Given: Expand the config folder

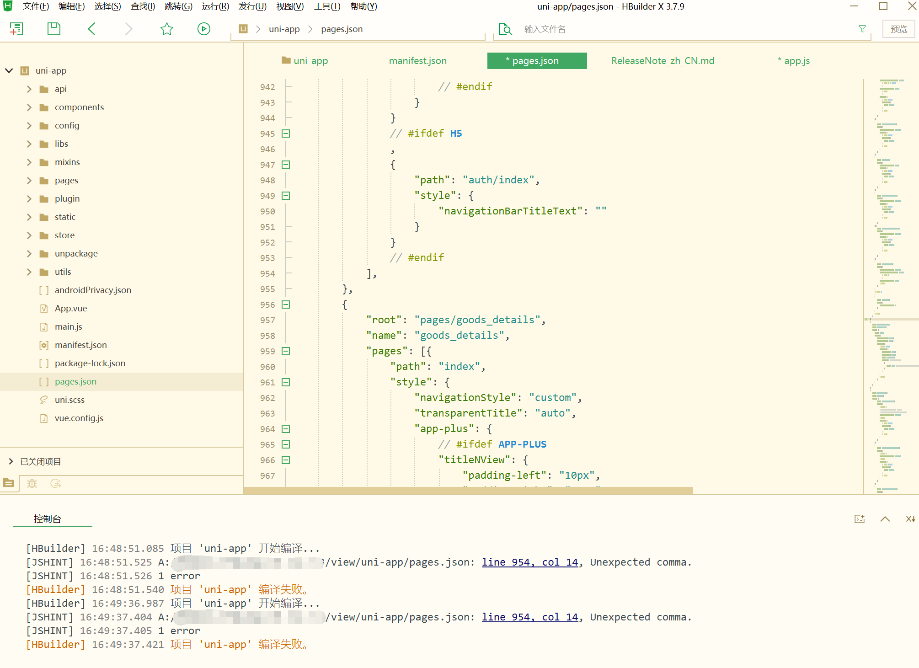Looking at the screenshot, I should pos(29,126).
